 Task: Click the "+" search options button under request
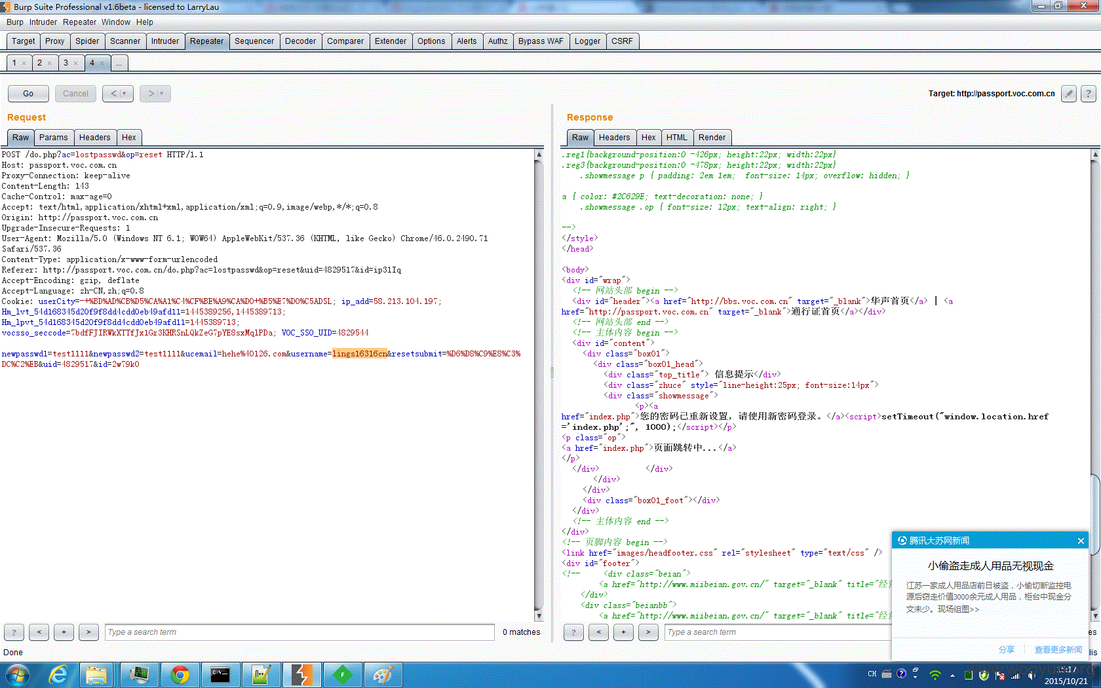coord(64,632)
